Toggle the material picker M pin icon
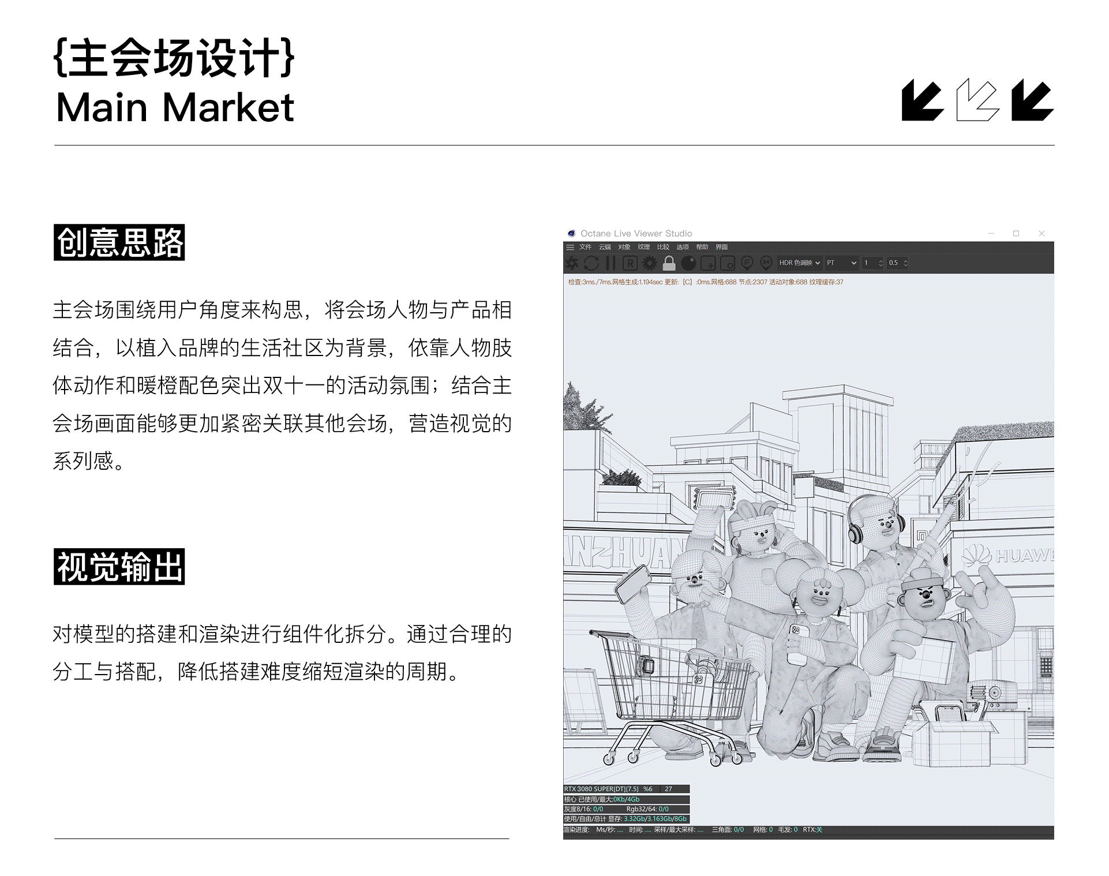Viewport: 1109px width, 876px height. pos(766,263)
